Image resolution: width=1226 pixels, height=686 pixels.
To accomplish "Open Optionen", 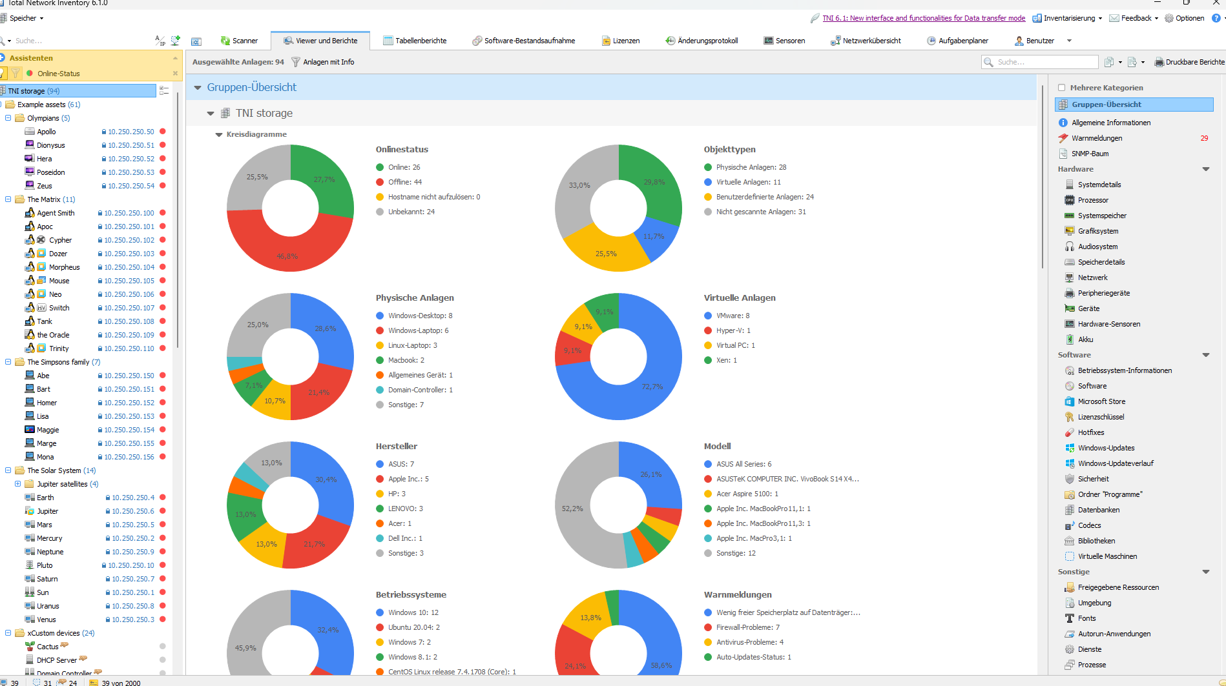I will [1185, 18].
